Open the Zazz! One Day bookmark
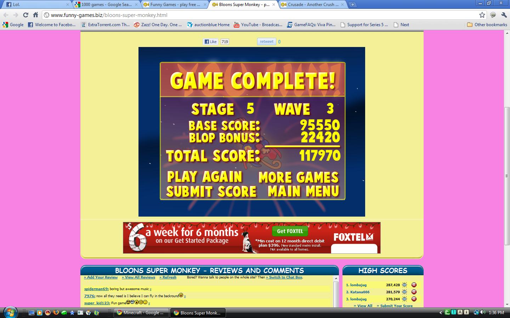Viewport: 510px width, 318px height. click(158, 25)
